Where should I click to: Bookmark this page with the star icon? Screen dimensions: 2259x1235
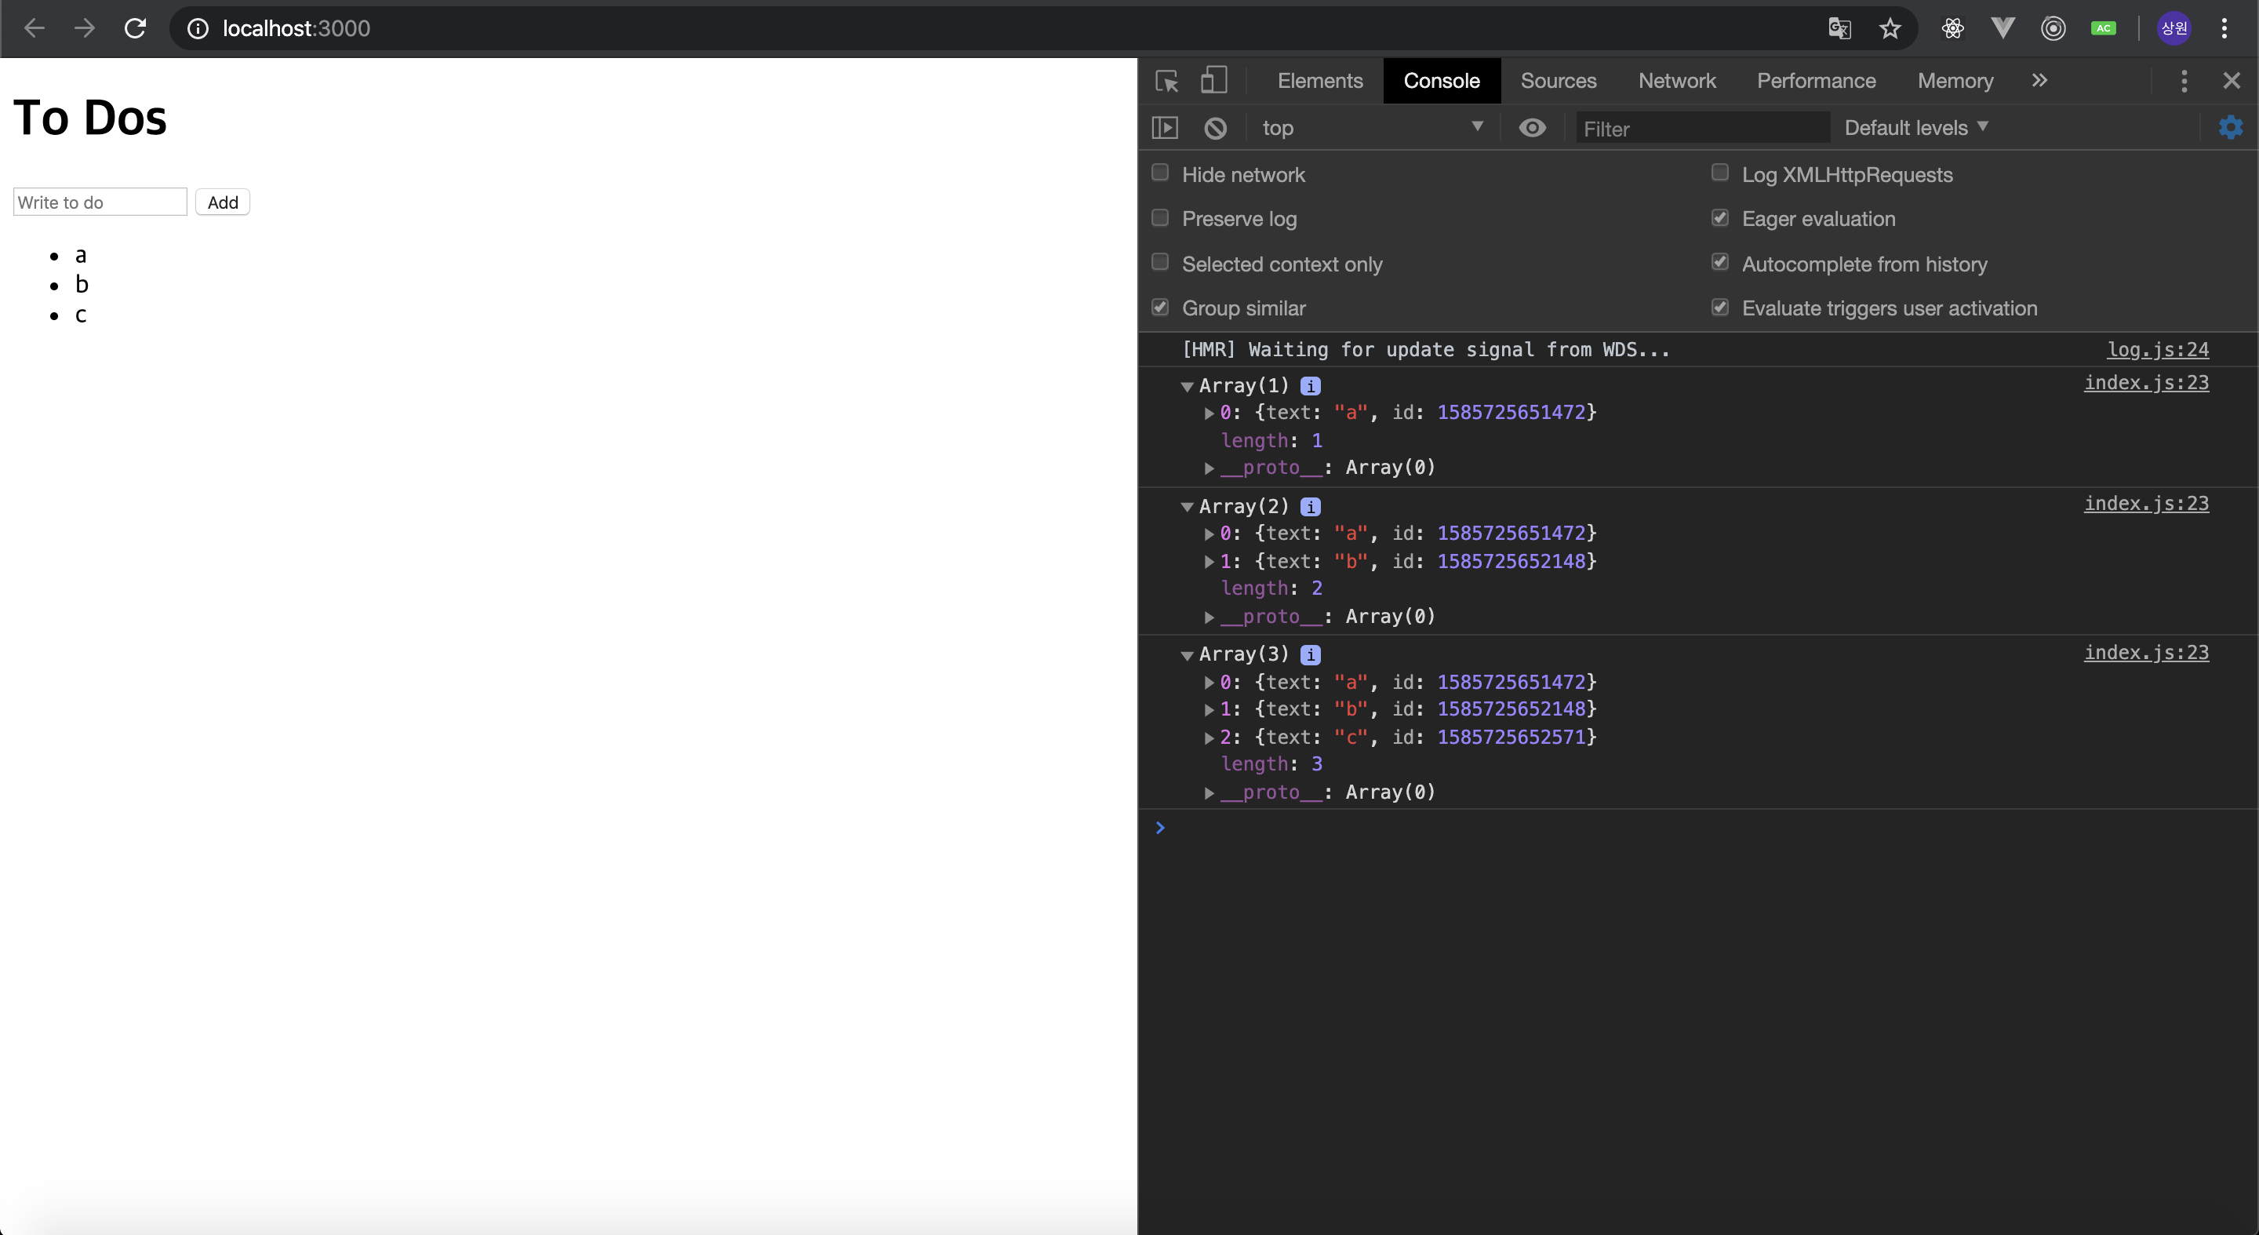click(1890, 28)
